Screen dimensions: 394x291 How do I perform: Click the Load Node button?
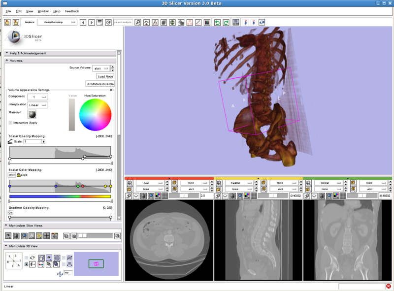click(105, 76)
